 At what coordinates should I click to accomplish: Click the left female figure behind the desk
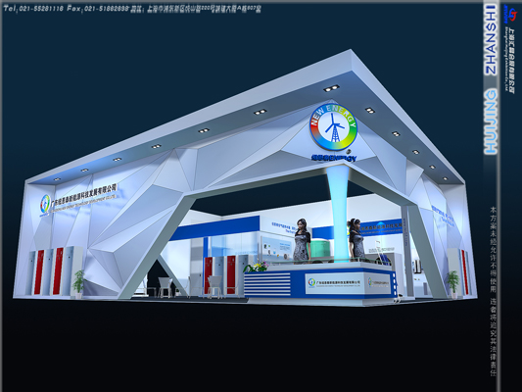302,241
